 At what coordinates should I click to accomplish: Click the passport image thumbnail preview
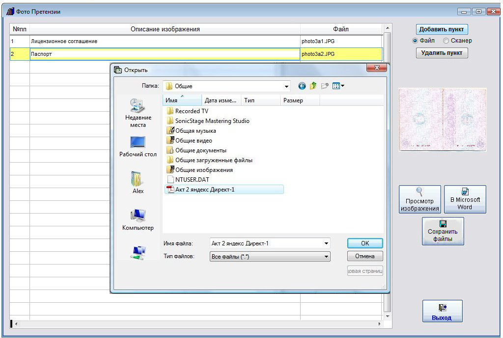(x=443, y=120)
